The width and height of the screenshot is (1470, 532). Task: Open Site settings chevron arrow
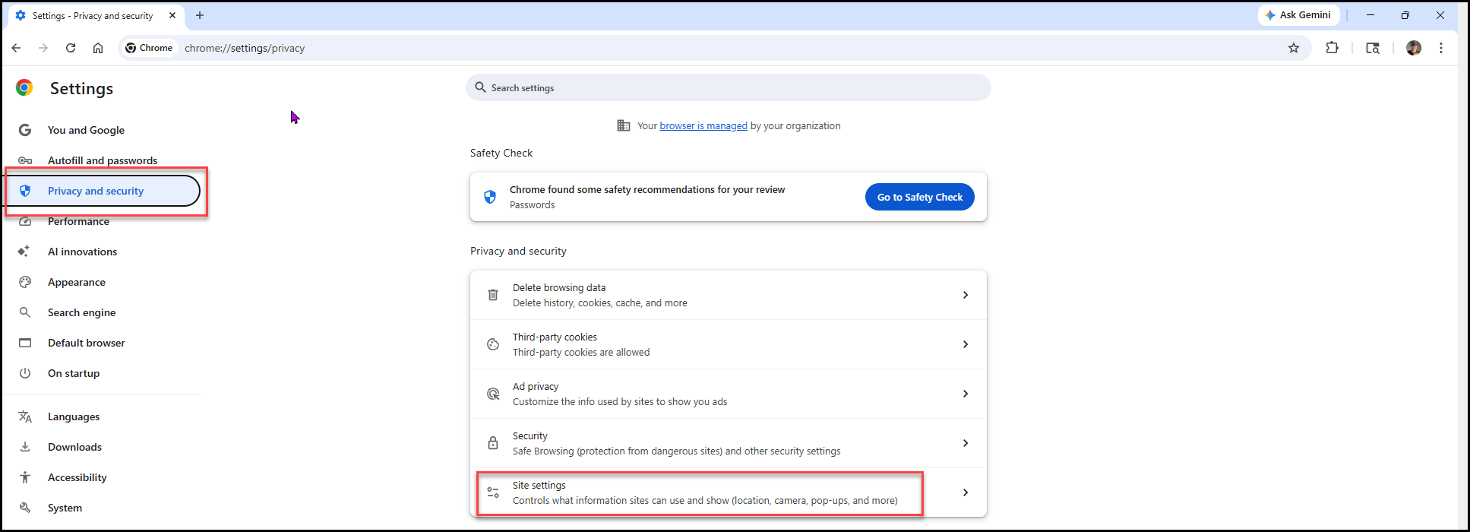click(x=966, y=492)
